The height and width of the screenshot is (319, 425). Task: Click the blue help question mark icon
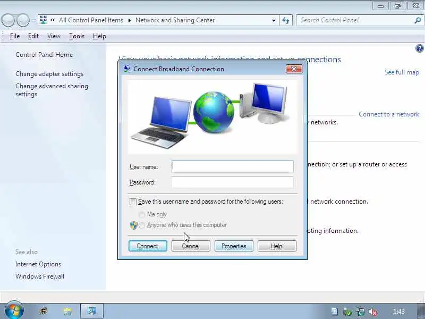(419, 48)
